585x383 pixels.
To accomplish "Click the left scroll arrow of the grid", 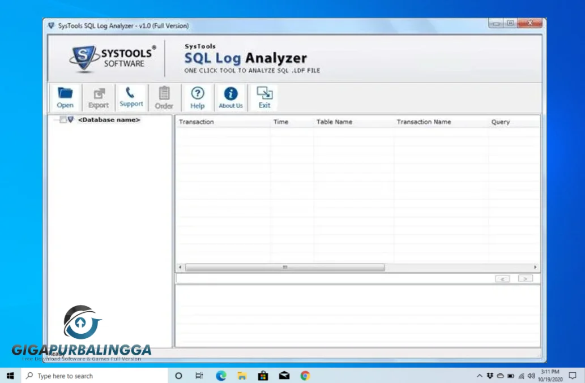I will [x=180, y=267].
